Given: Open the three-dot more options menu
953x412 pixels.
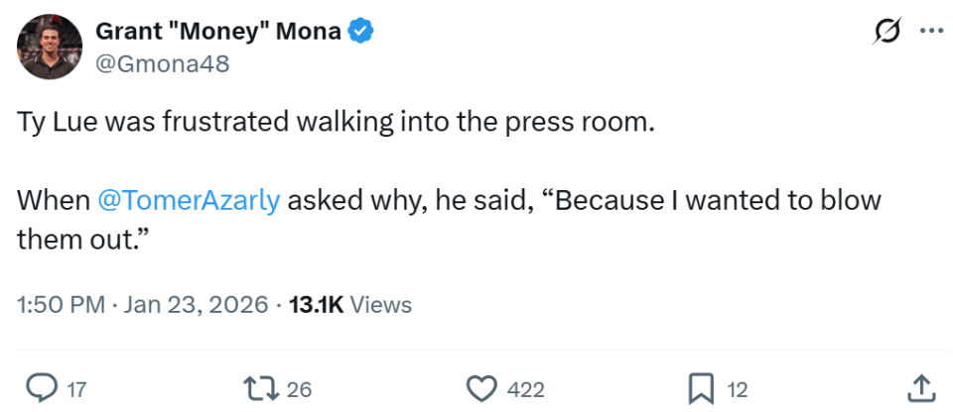Looking at the screenshot, I should (930, 32).
